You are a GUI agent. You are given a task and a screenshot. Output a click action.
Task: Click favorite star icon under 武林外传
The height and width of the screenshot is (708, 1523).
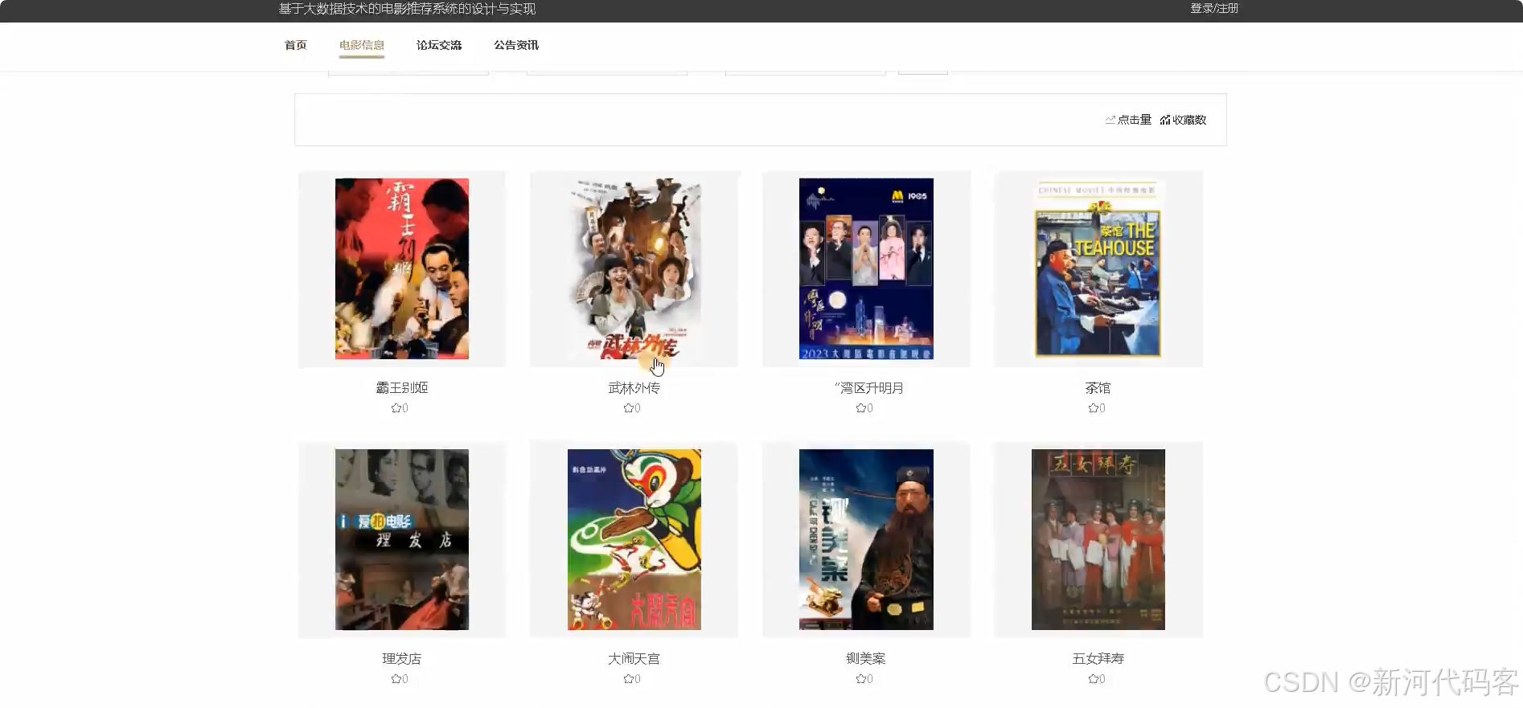(x=628, y=408)
